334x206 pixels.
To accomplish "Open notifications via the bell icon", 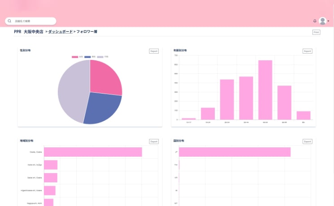I will point(315,21).
